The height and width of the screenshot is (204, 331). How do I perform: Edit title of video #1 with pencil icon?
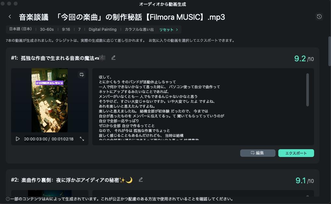113,58
